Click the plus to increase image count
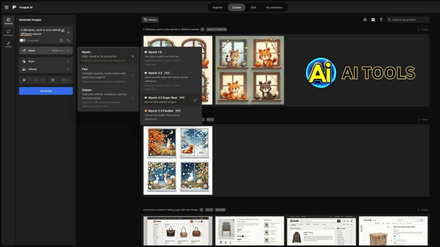The width and height of the screenshot is (440, 247). point(42,80)
